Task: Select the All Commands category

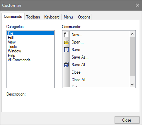Action: 31,60
